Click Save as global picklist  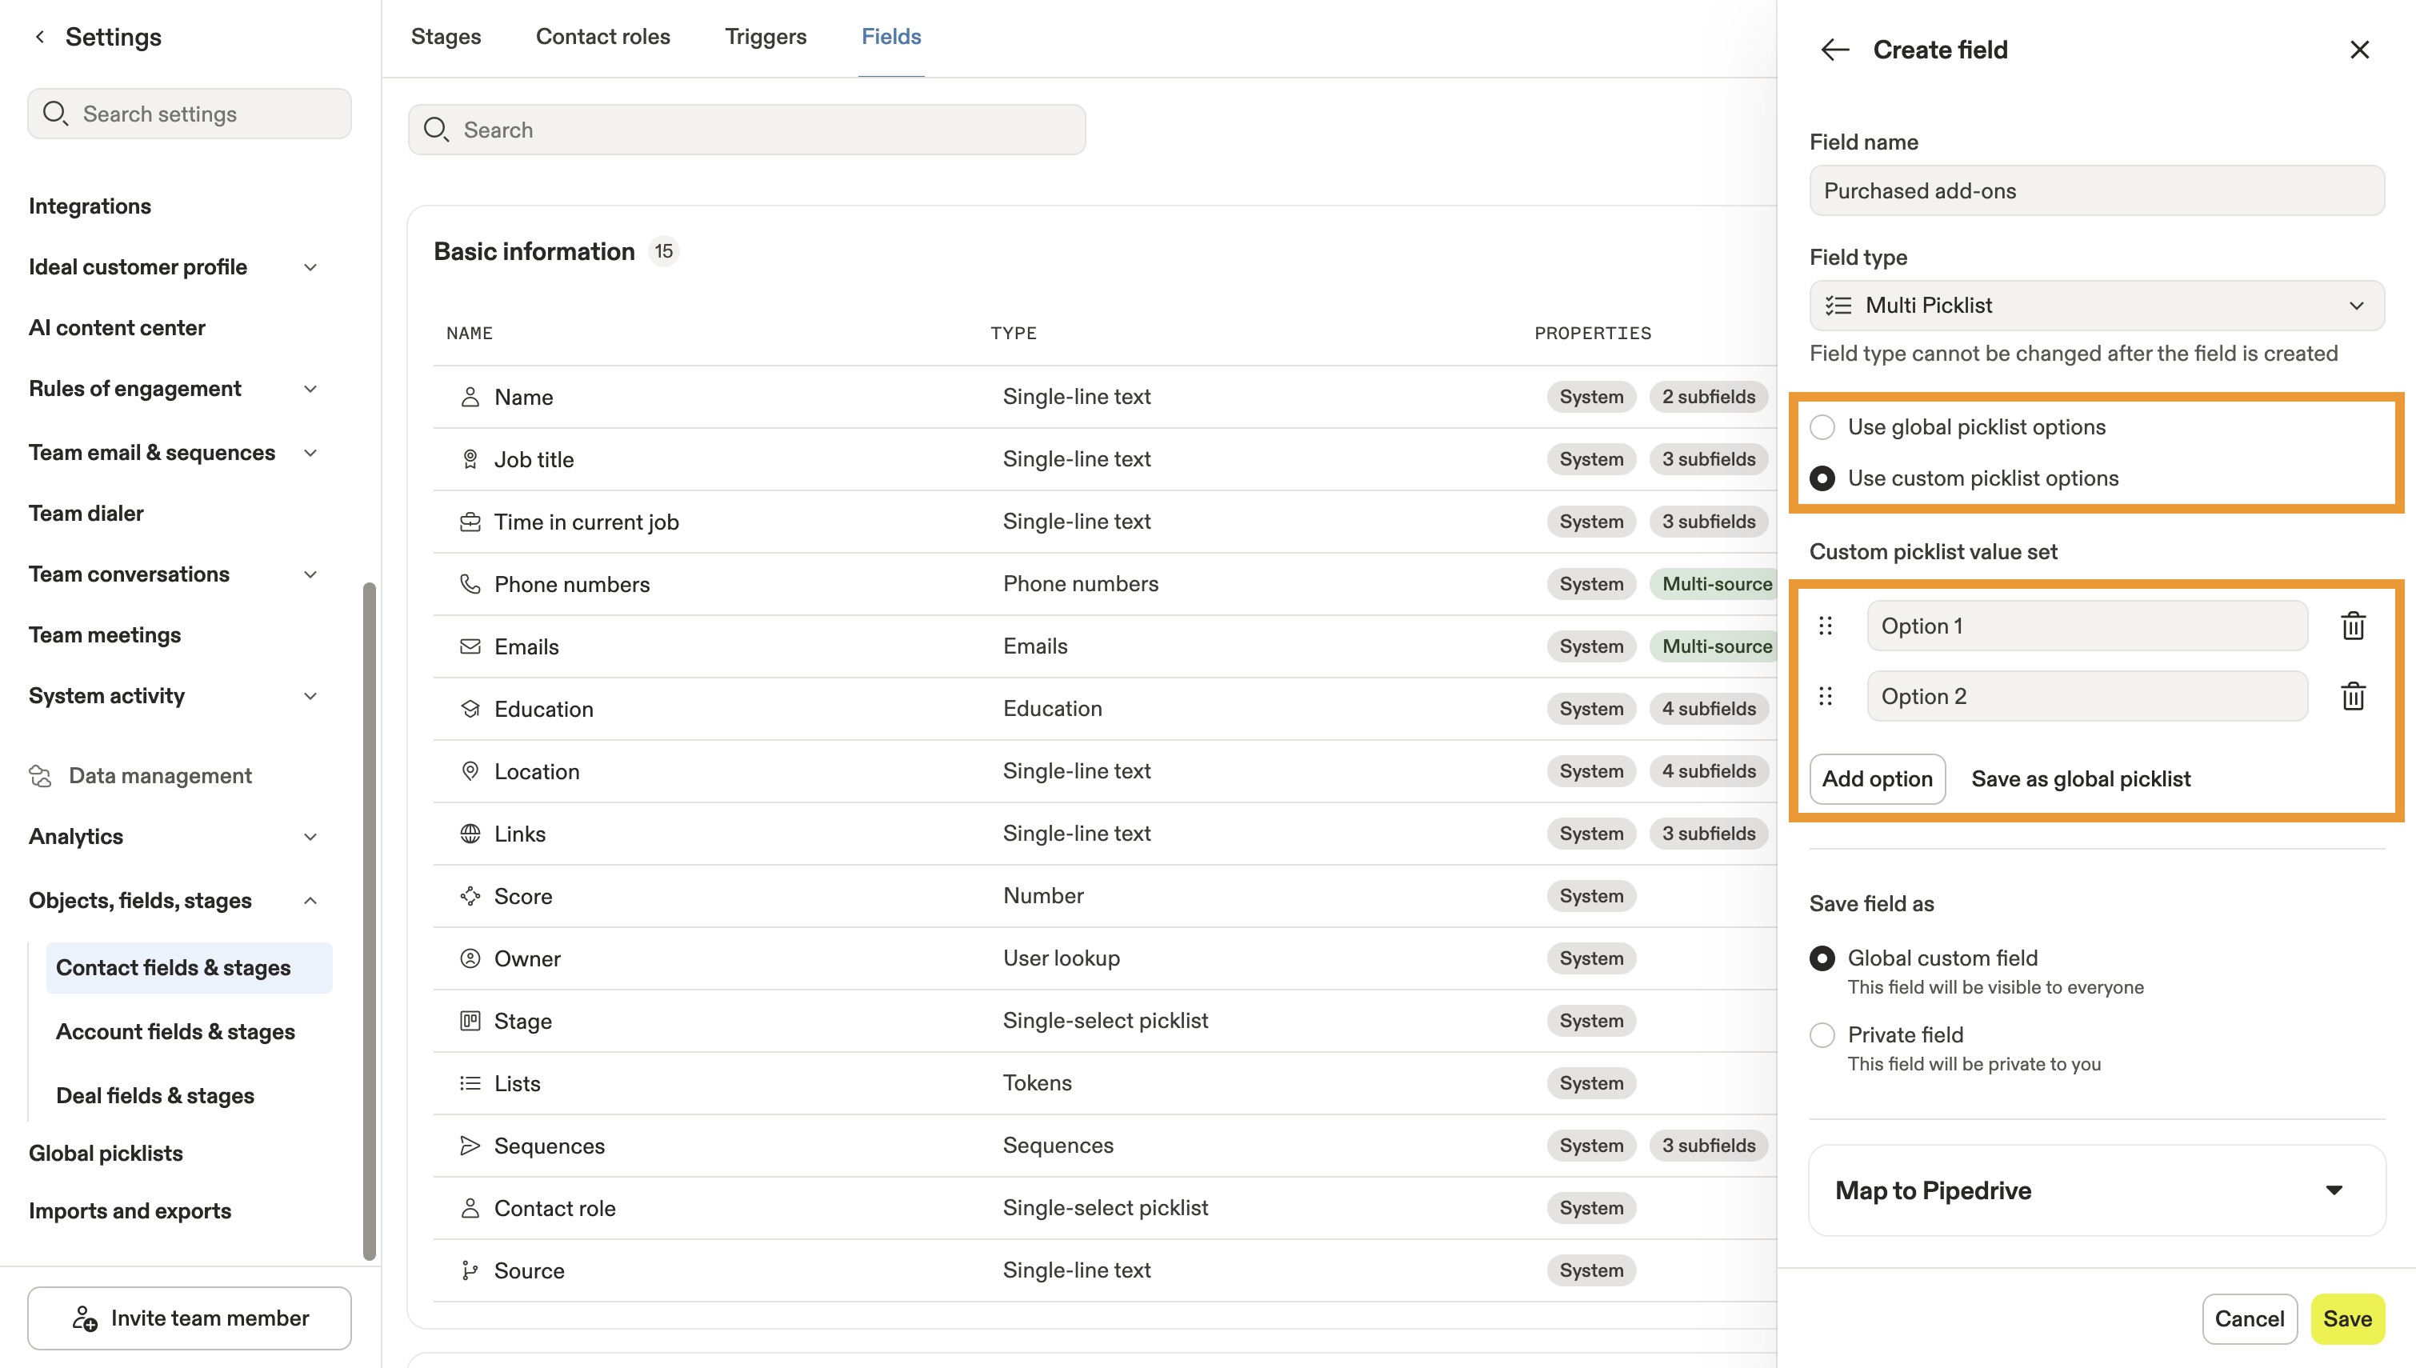[2081, 779]
